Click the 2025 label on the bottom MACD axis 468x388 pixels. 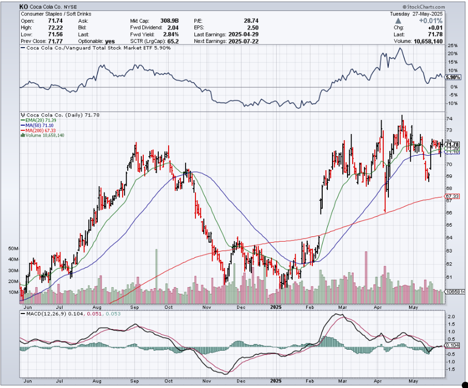(276, 381)
